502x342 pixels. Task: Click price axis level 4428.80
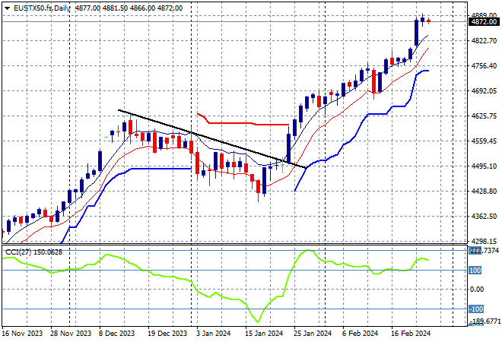pyautogui.click(x=484, y=191)
